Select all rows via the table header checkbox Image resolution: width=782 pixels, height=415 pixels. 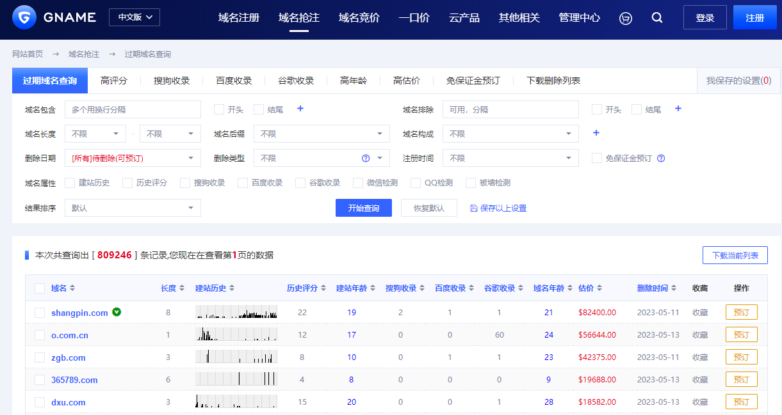click(x=39, y=288)
